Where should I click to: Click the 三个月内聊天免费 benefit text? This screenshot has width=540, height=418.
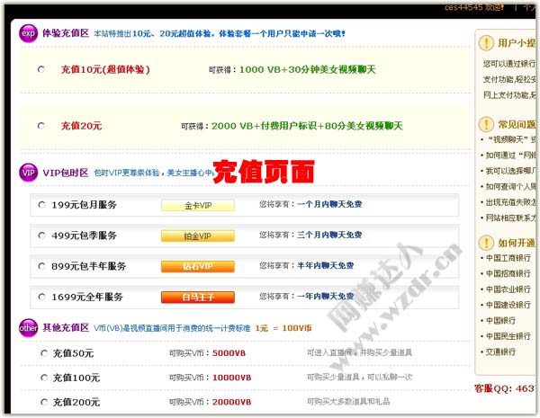(329, 235)
